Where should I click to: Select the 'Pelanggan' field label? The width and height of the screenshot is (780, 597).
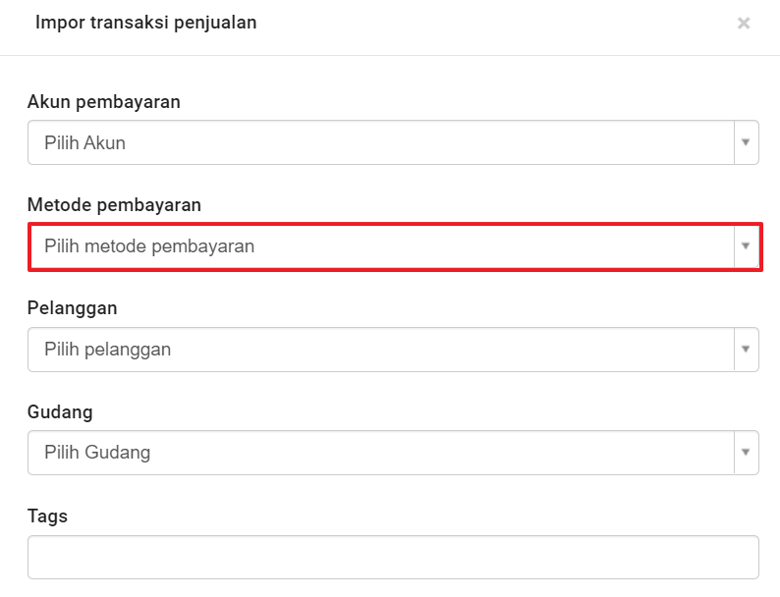[73, 308]
